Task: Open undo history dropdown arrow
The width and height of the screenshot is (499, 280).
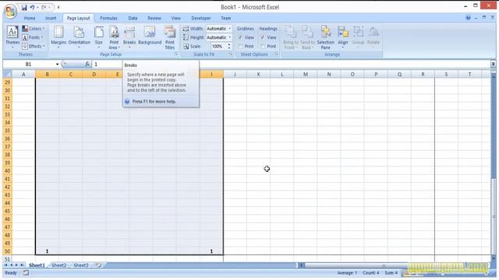Action: 37,7
